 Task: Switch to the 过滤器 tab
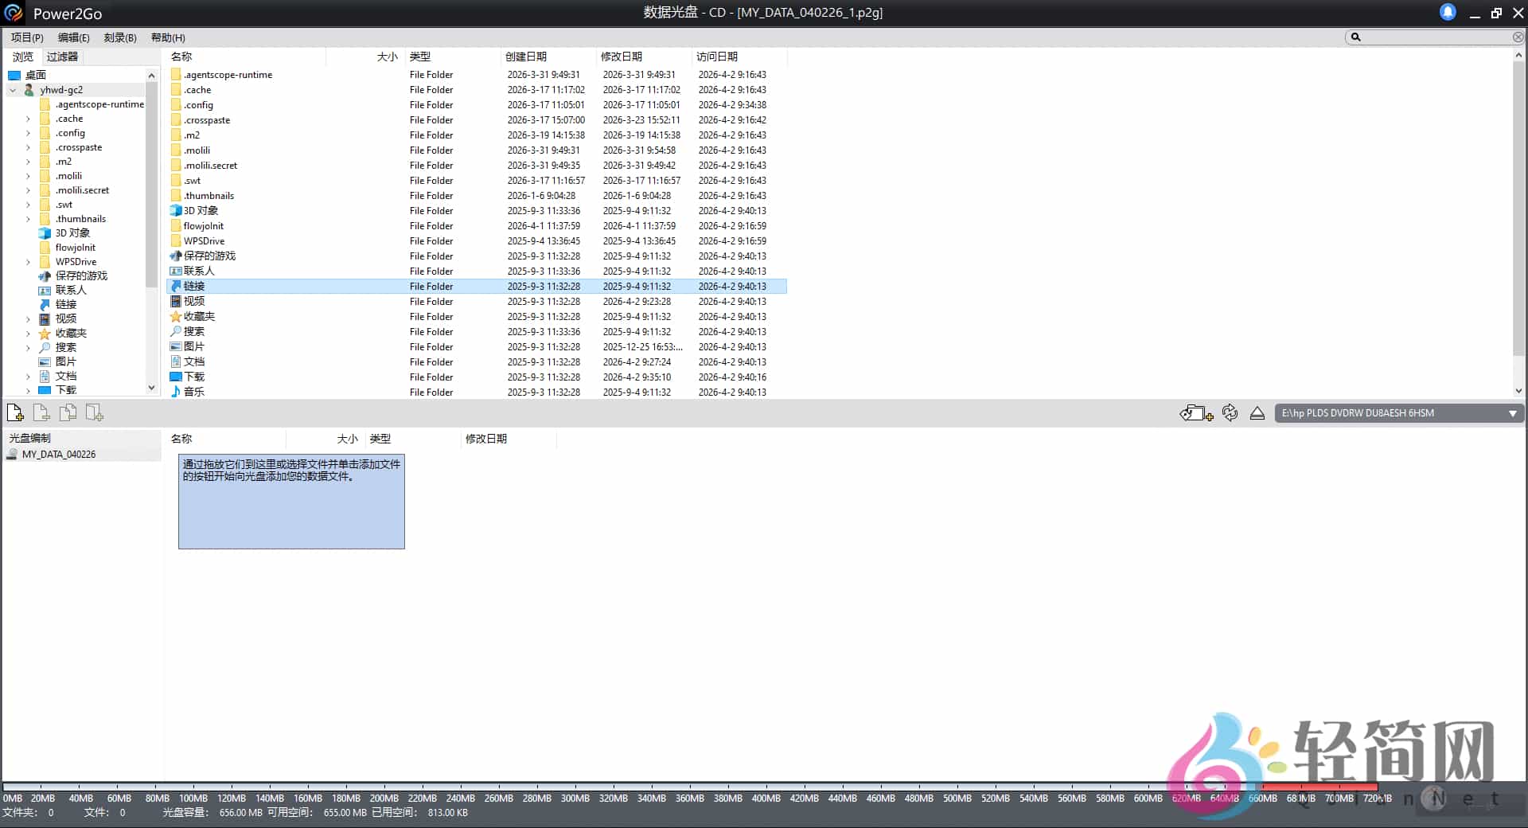(62, 57)
